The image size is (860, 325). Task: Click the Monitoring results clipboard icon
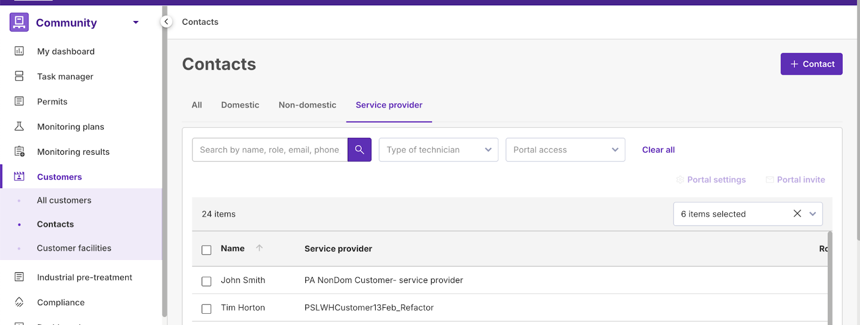pos(19,151)
